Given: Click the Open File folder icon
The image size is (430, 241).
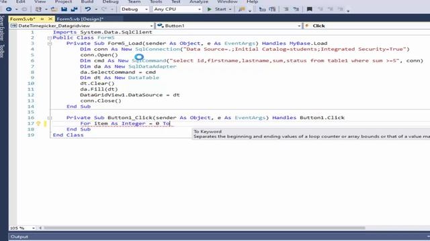Looking at the screenshot, I should point(54,9).
